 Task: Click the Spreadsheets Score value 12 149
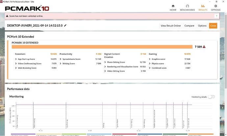98,59
